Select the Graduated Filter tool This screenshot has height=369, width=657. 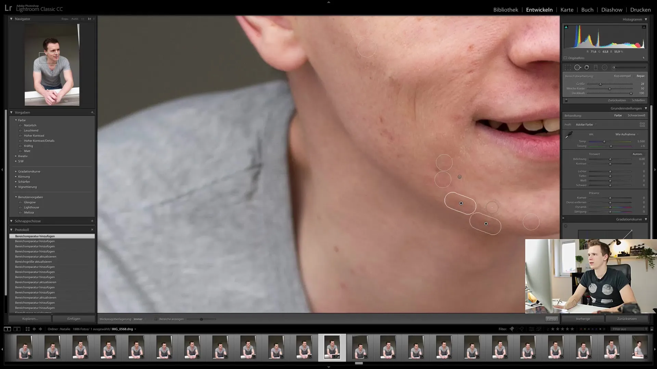tap(595, 67)
